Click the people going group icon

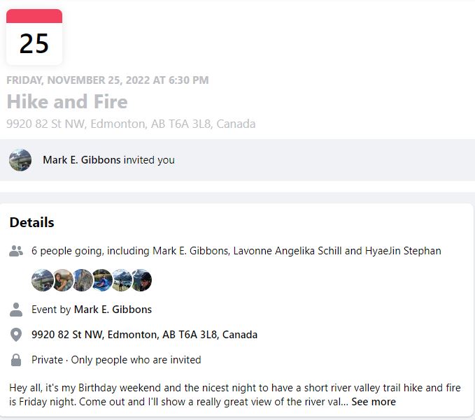(x=16, y=251)
